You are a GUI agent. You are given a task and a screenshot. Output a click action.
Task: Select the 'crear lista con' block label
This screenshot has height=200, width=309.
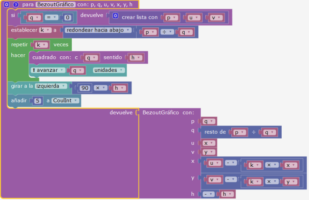click(x=139, y=17)
